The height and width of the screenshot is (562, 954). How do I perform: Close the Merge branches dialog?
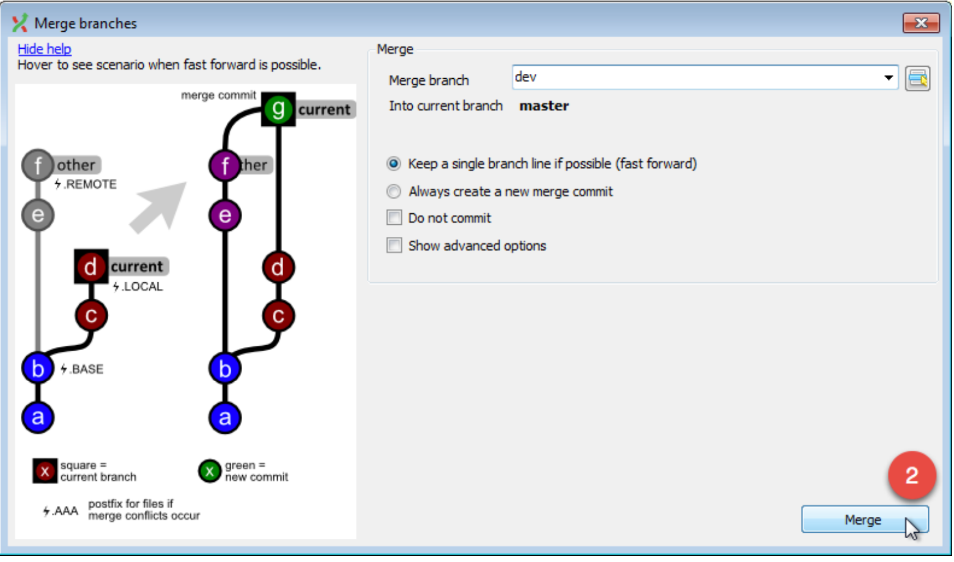921,23
